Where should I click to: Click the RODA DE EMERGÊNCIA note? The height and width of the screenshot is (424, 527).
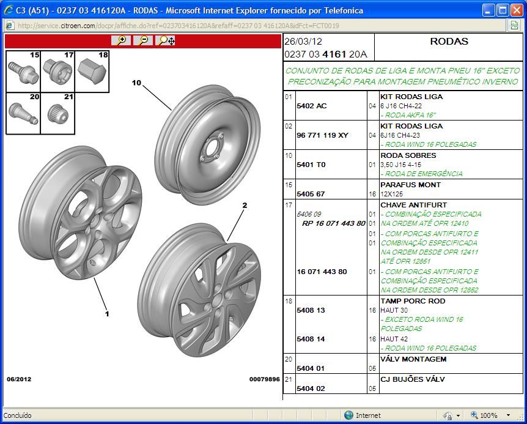tap(421, 174)
